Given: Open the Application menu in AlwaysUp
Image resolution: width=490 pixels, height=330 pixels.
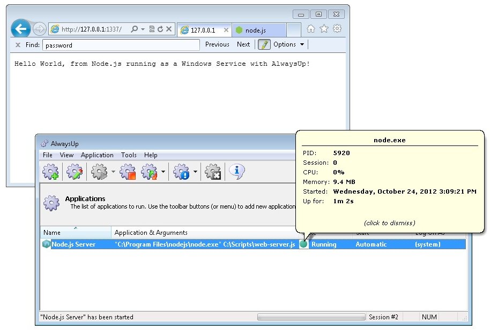Looking at the screenshot, I should coord(97,155).
